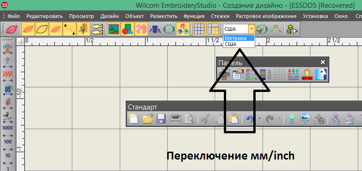This screenshot has width=362, height=171.
Task: Click the hoop display icon
Action: point(169,29)
